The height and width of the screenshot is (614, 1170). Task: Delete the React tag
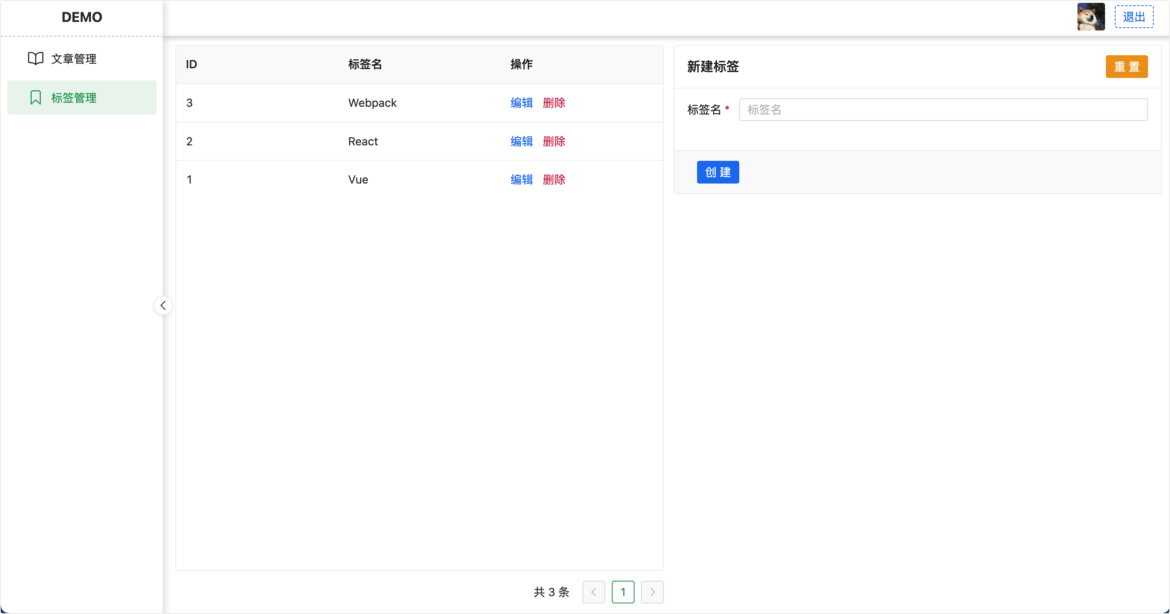[x=554, y=141]
